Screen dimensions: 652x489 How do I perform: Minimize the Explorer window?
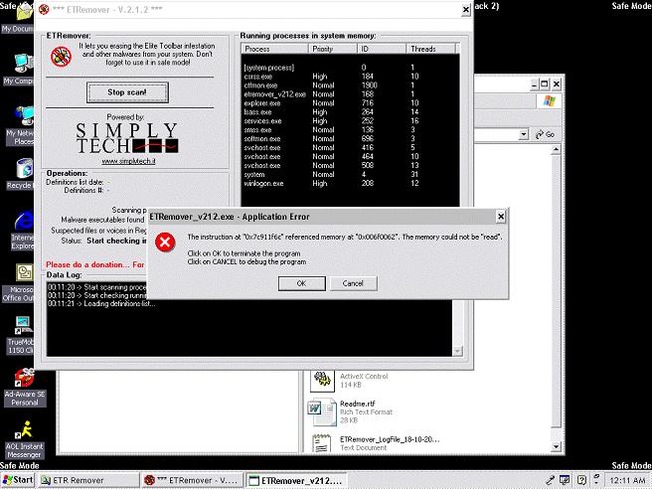[x=535, y=84]
